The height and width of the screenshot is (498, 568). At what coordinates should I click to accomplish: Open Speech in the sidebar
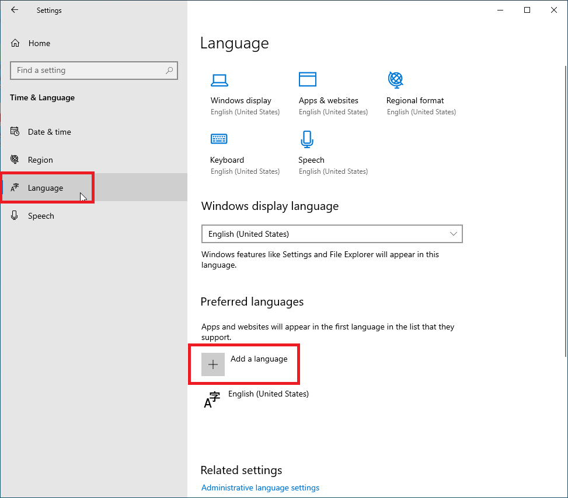pyautogui.click(x=94, y=216)
